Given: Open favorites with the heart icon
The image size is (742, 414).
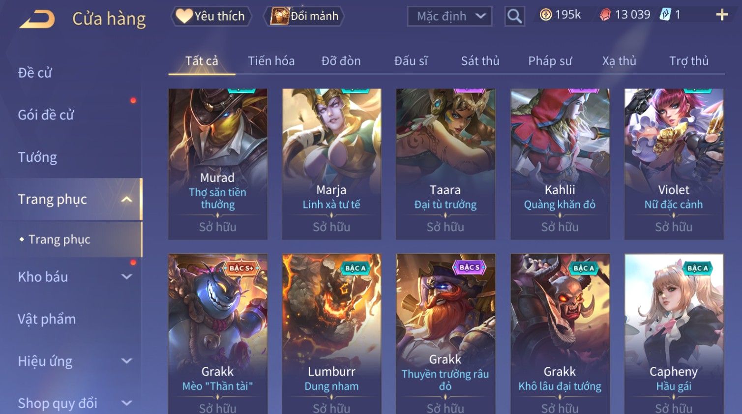Looking at the screenshot, I should point(184,16).
